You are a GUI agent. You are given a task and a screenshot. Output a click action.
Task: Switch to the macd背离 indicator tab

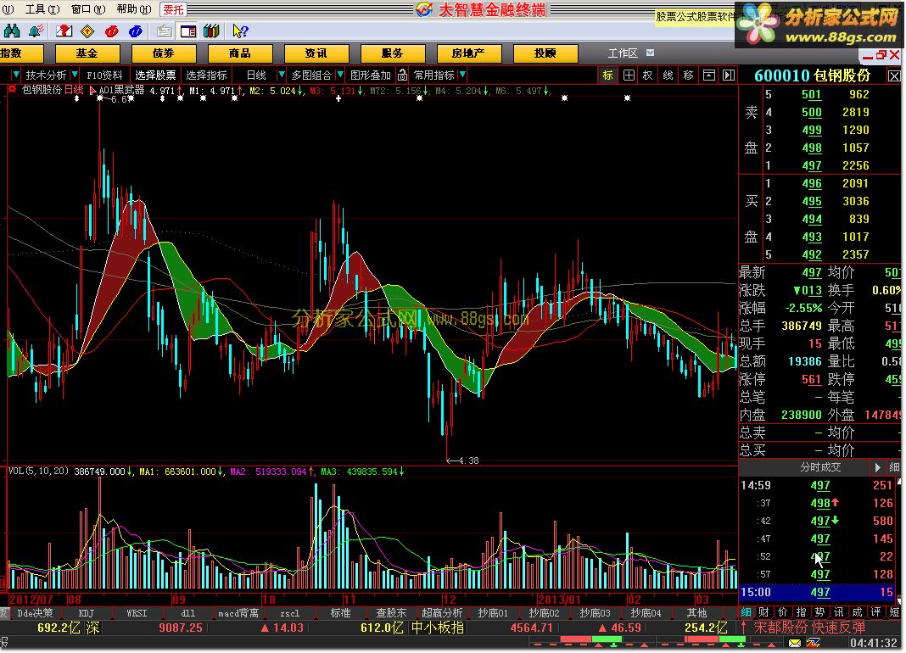coord(238,613)
